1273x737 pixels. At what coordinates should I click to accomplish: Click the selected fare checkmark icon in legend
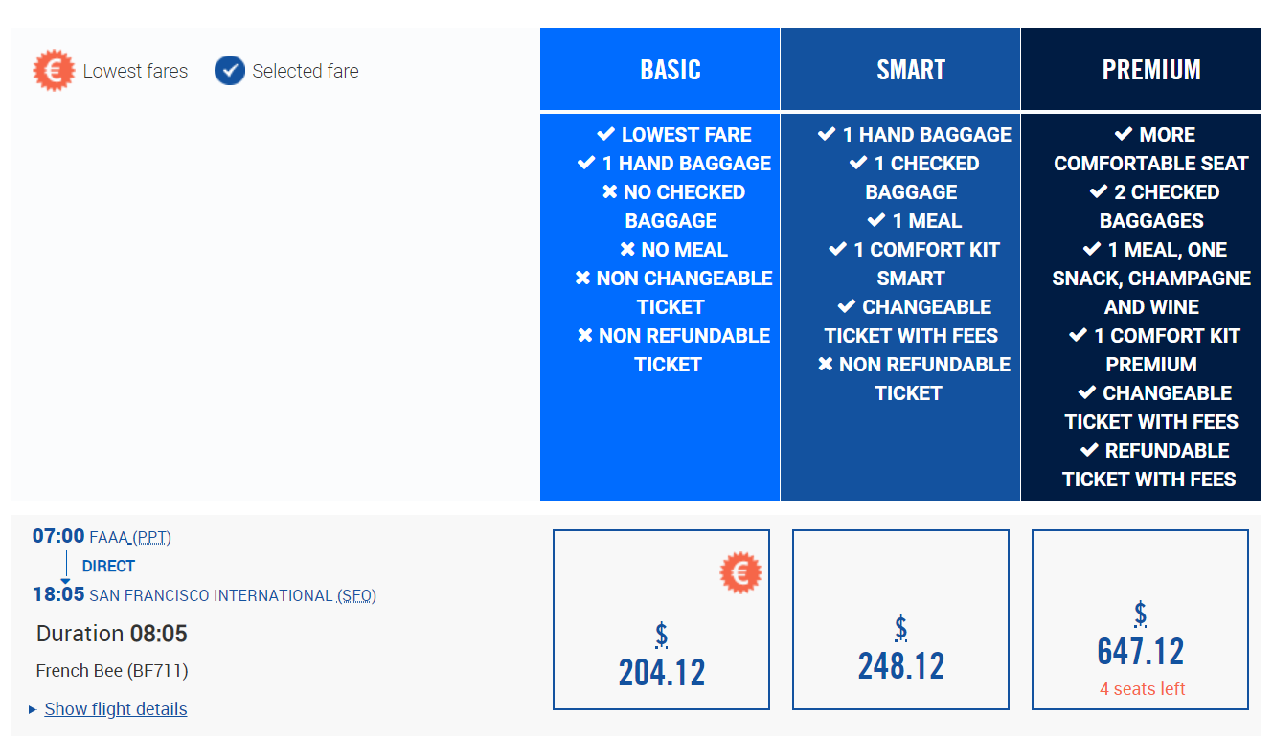click(230, 71)
